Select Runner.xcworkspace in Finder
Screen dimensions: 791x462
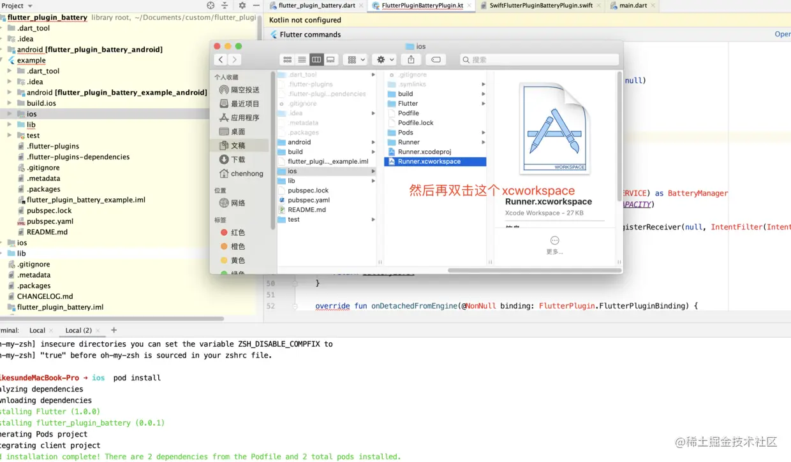click(435, 162)
